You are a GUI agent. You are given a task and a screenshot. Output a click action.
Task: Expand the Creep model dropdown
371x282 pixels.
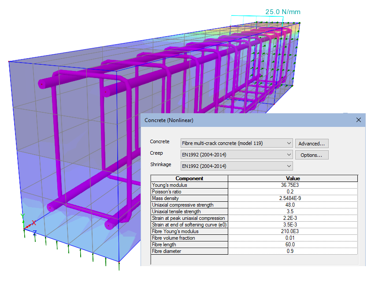(x=289, y=155)
